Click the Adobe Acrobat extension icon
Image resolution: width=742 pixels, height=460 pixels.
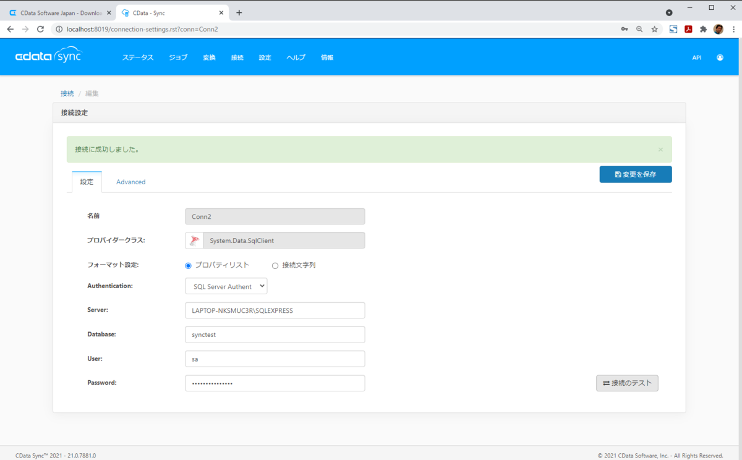tap(688, 29)
